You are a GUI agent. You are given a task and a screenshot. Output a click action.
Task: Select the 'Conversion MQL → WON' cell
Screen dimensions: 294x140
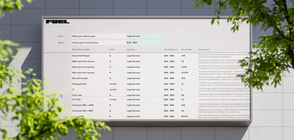click(83, 105)
